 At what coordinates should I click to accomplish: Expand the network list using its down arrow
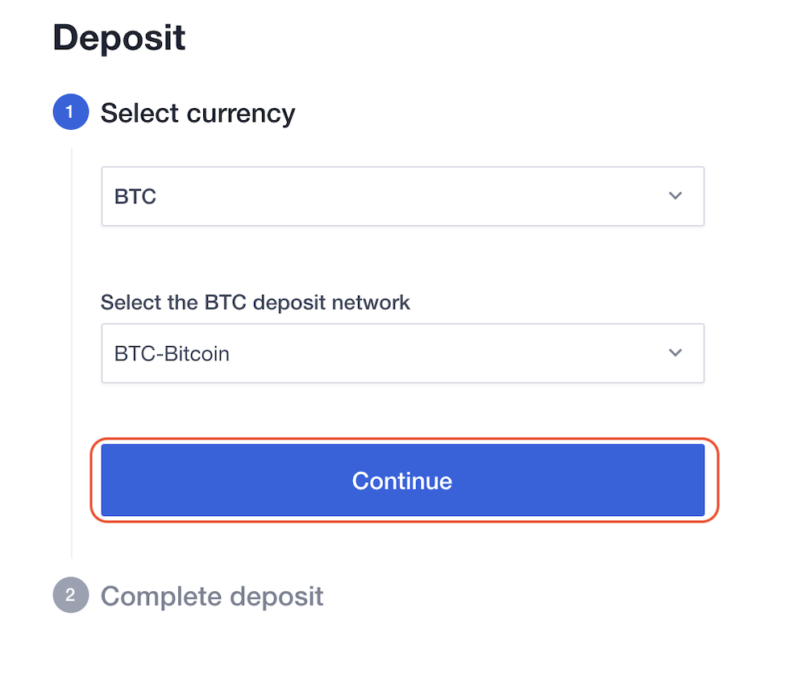pyautogui.click(x=675, y=353)
